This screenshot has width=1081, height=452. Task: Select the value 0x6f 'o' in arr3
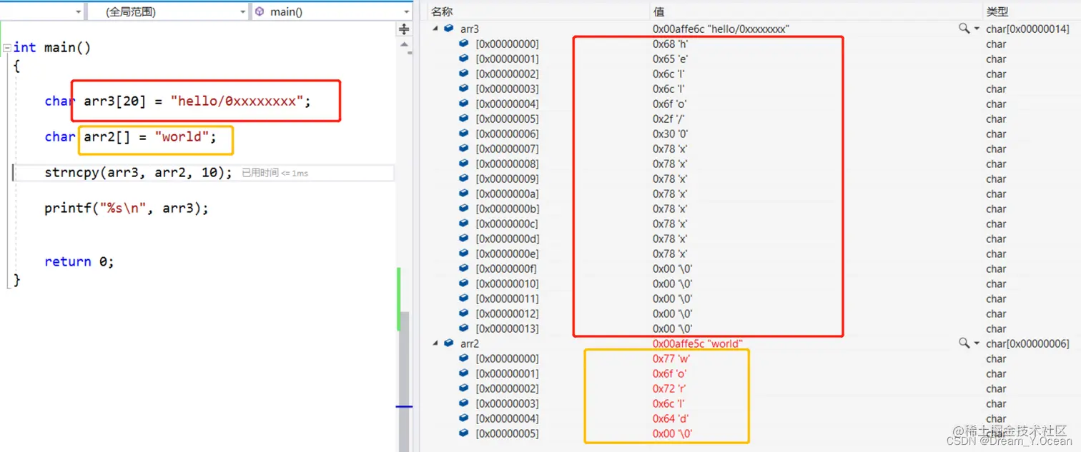pyautogui.click(x=671, y=104)
